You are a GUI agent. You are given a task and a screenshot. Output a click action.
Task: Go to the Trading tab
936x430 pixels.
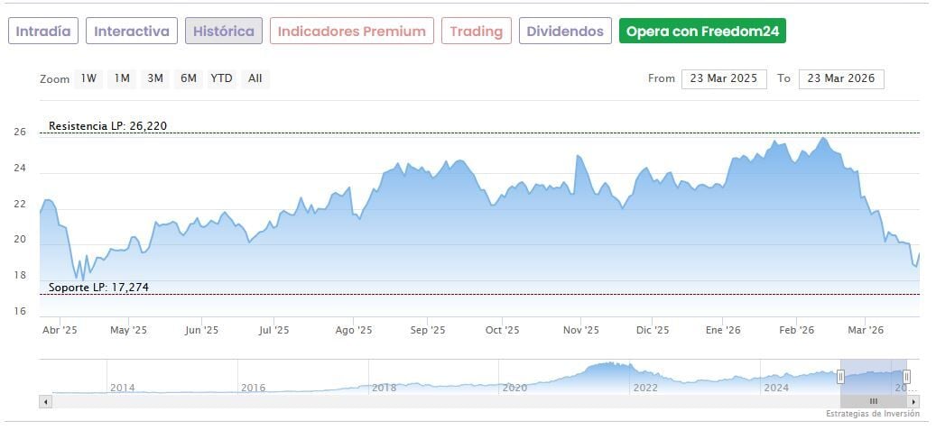[476, 31]
